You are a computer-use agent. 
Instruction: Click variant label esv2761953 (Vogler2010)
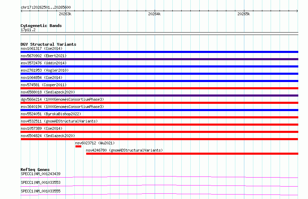(45, 70)
